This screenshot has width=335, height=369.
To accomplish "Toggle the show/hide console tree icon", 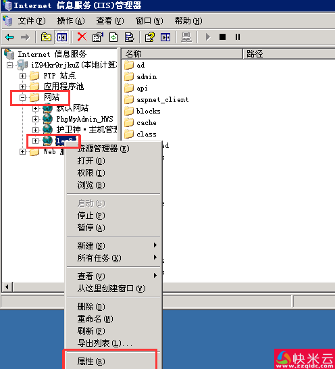I will pos(62,37).
